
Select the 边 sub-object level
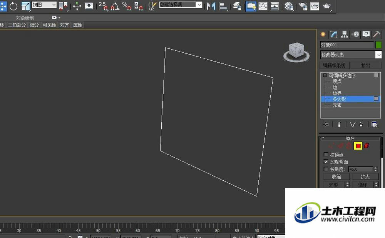[335, 87]
